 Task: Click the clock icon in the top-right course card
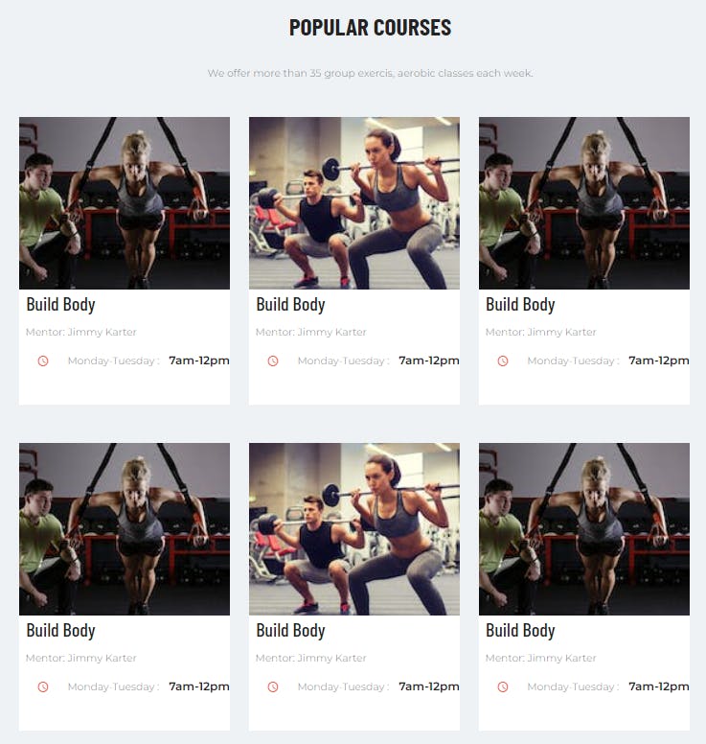click(503, 361)
